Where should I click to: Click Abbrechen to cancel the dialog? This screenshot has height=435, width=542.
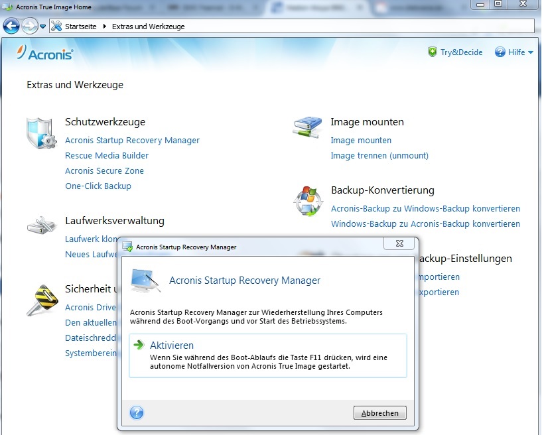(x=380, y=413)
